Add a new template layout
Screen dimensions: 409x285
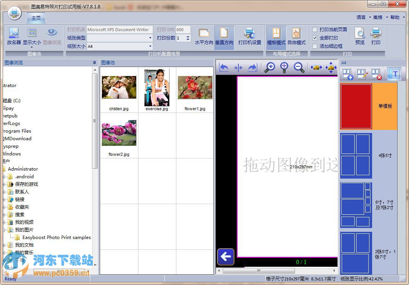(x=347, y=74)
